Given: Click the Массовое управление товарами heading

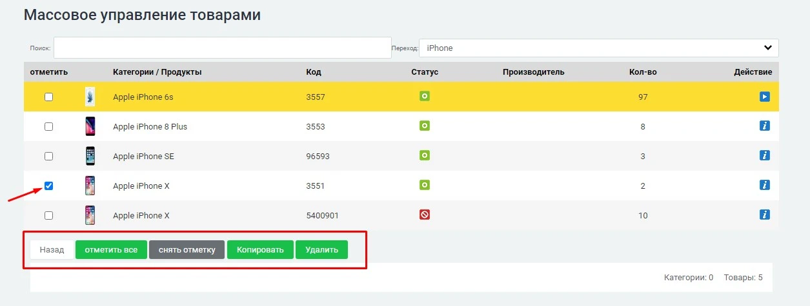Looking at the screenshot, I should 142,15.
